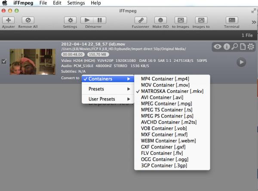The image size is (258, 191).
Task: Click the 150,70 MB size badge
Action: tap(98, 54)
